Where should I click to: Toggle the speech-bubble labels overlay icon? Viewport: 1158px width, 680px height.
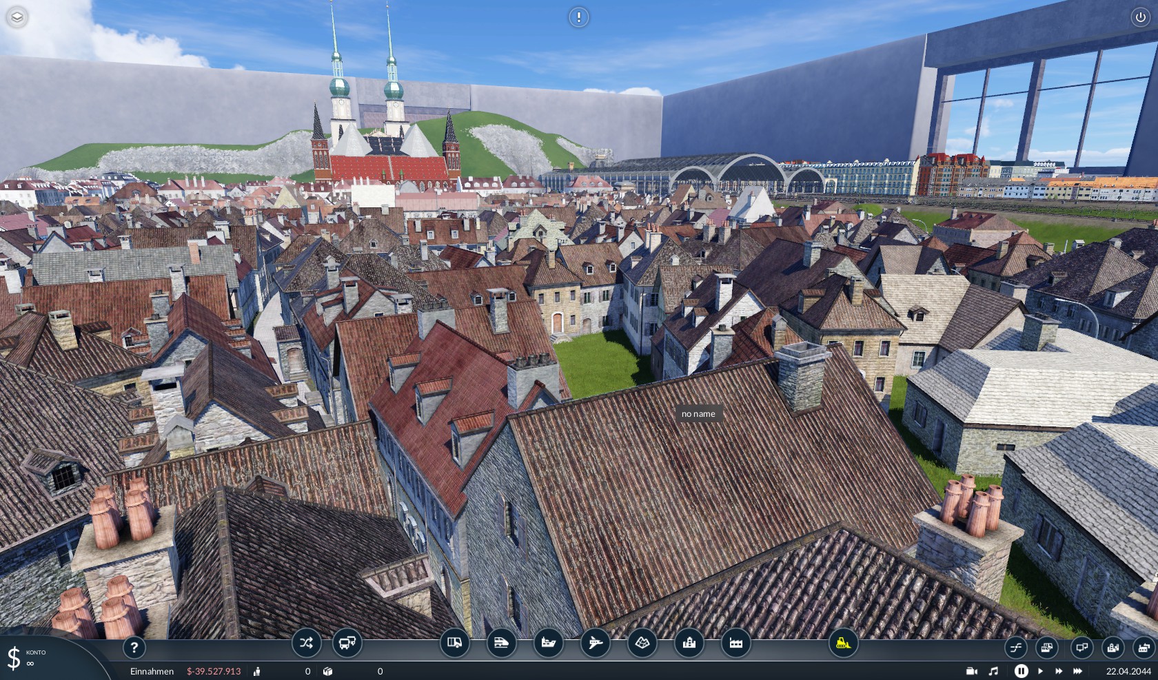pos(1082,648)
